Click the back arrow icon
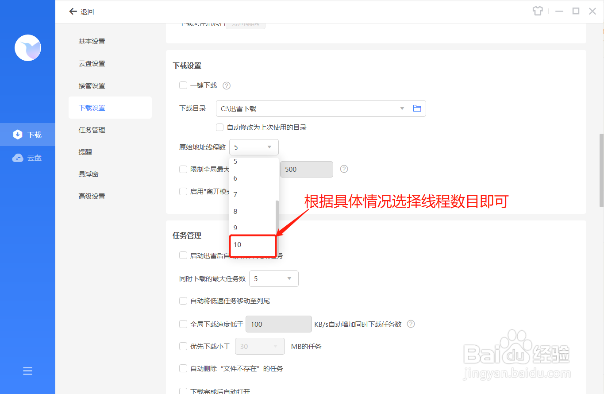The height and width of the screenshot is (394, 604). click(x=73, y=12)
